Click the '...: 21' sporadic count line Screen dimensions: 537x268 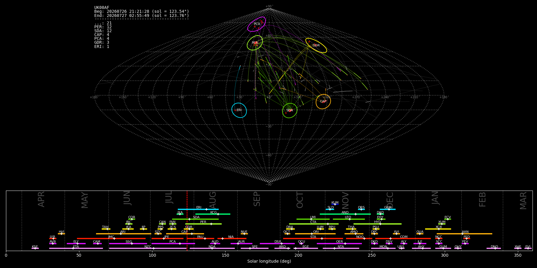[x=103, y=23]
